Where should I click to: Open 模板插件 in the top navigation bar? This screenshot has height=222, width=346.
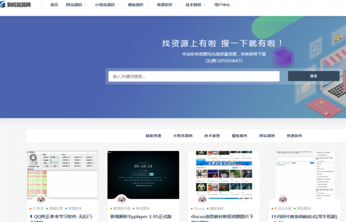136,5
